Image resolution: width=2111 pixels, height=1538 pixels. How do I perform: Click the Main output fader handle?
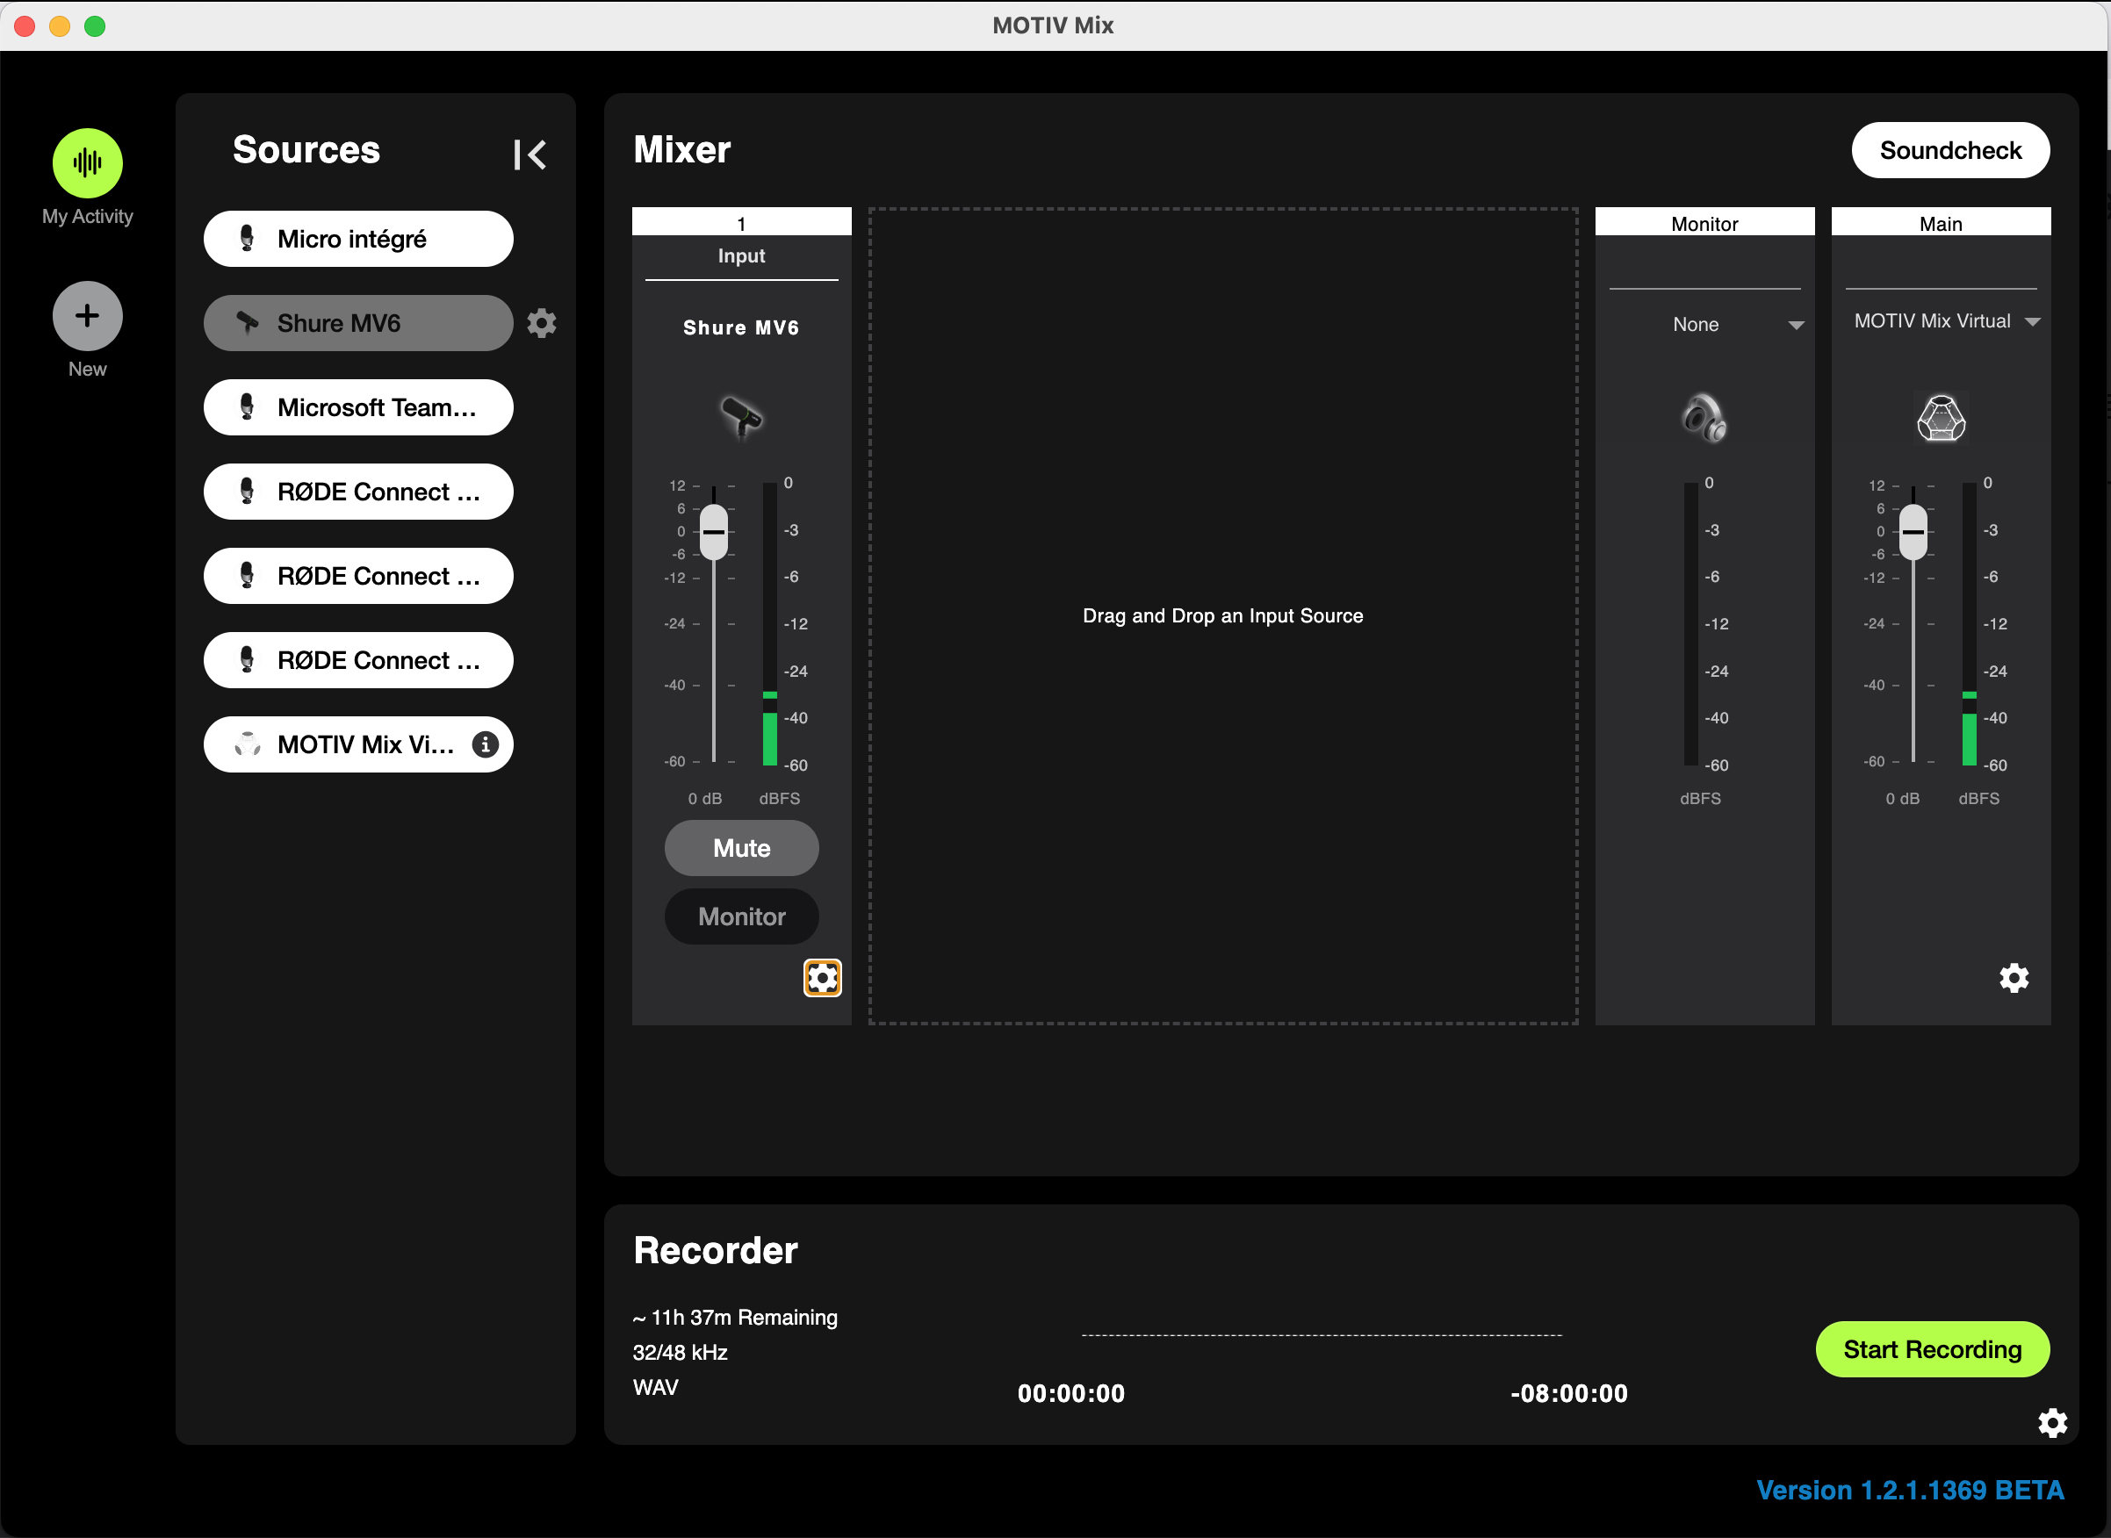click(x=1913, y=532)
